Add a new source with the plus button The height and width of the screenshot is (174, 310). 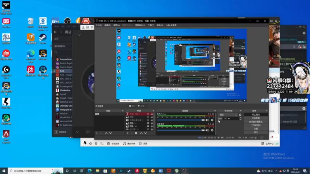[x=128, y=133]
